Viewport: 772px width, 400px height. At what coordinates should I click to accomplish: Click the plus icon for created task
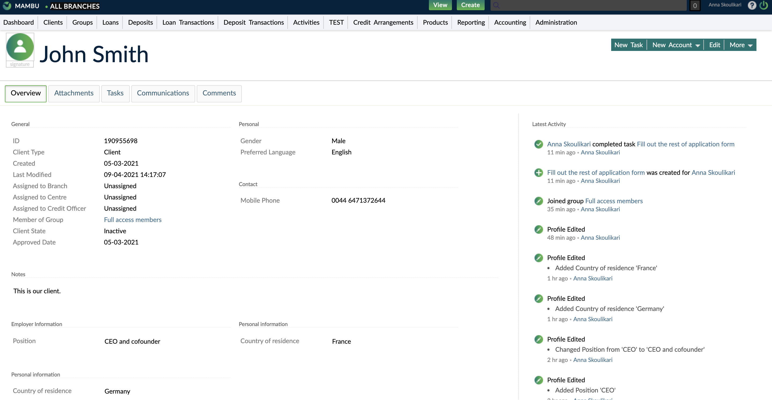click(x=539, y=173)
